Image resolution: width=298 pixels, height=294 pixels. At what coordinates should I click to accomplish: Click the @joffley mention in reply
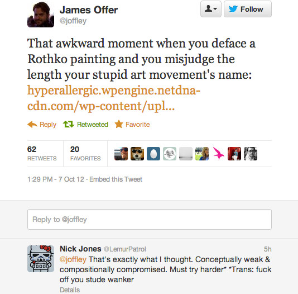click(x=73, y=259)
